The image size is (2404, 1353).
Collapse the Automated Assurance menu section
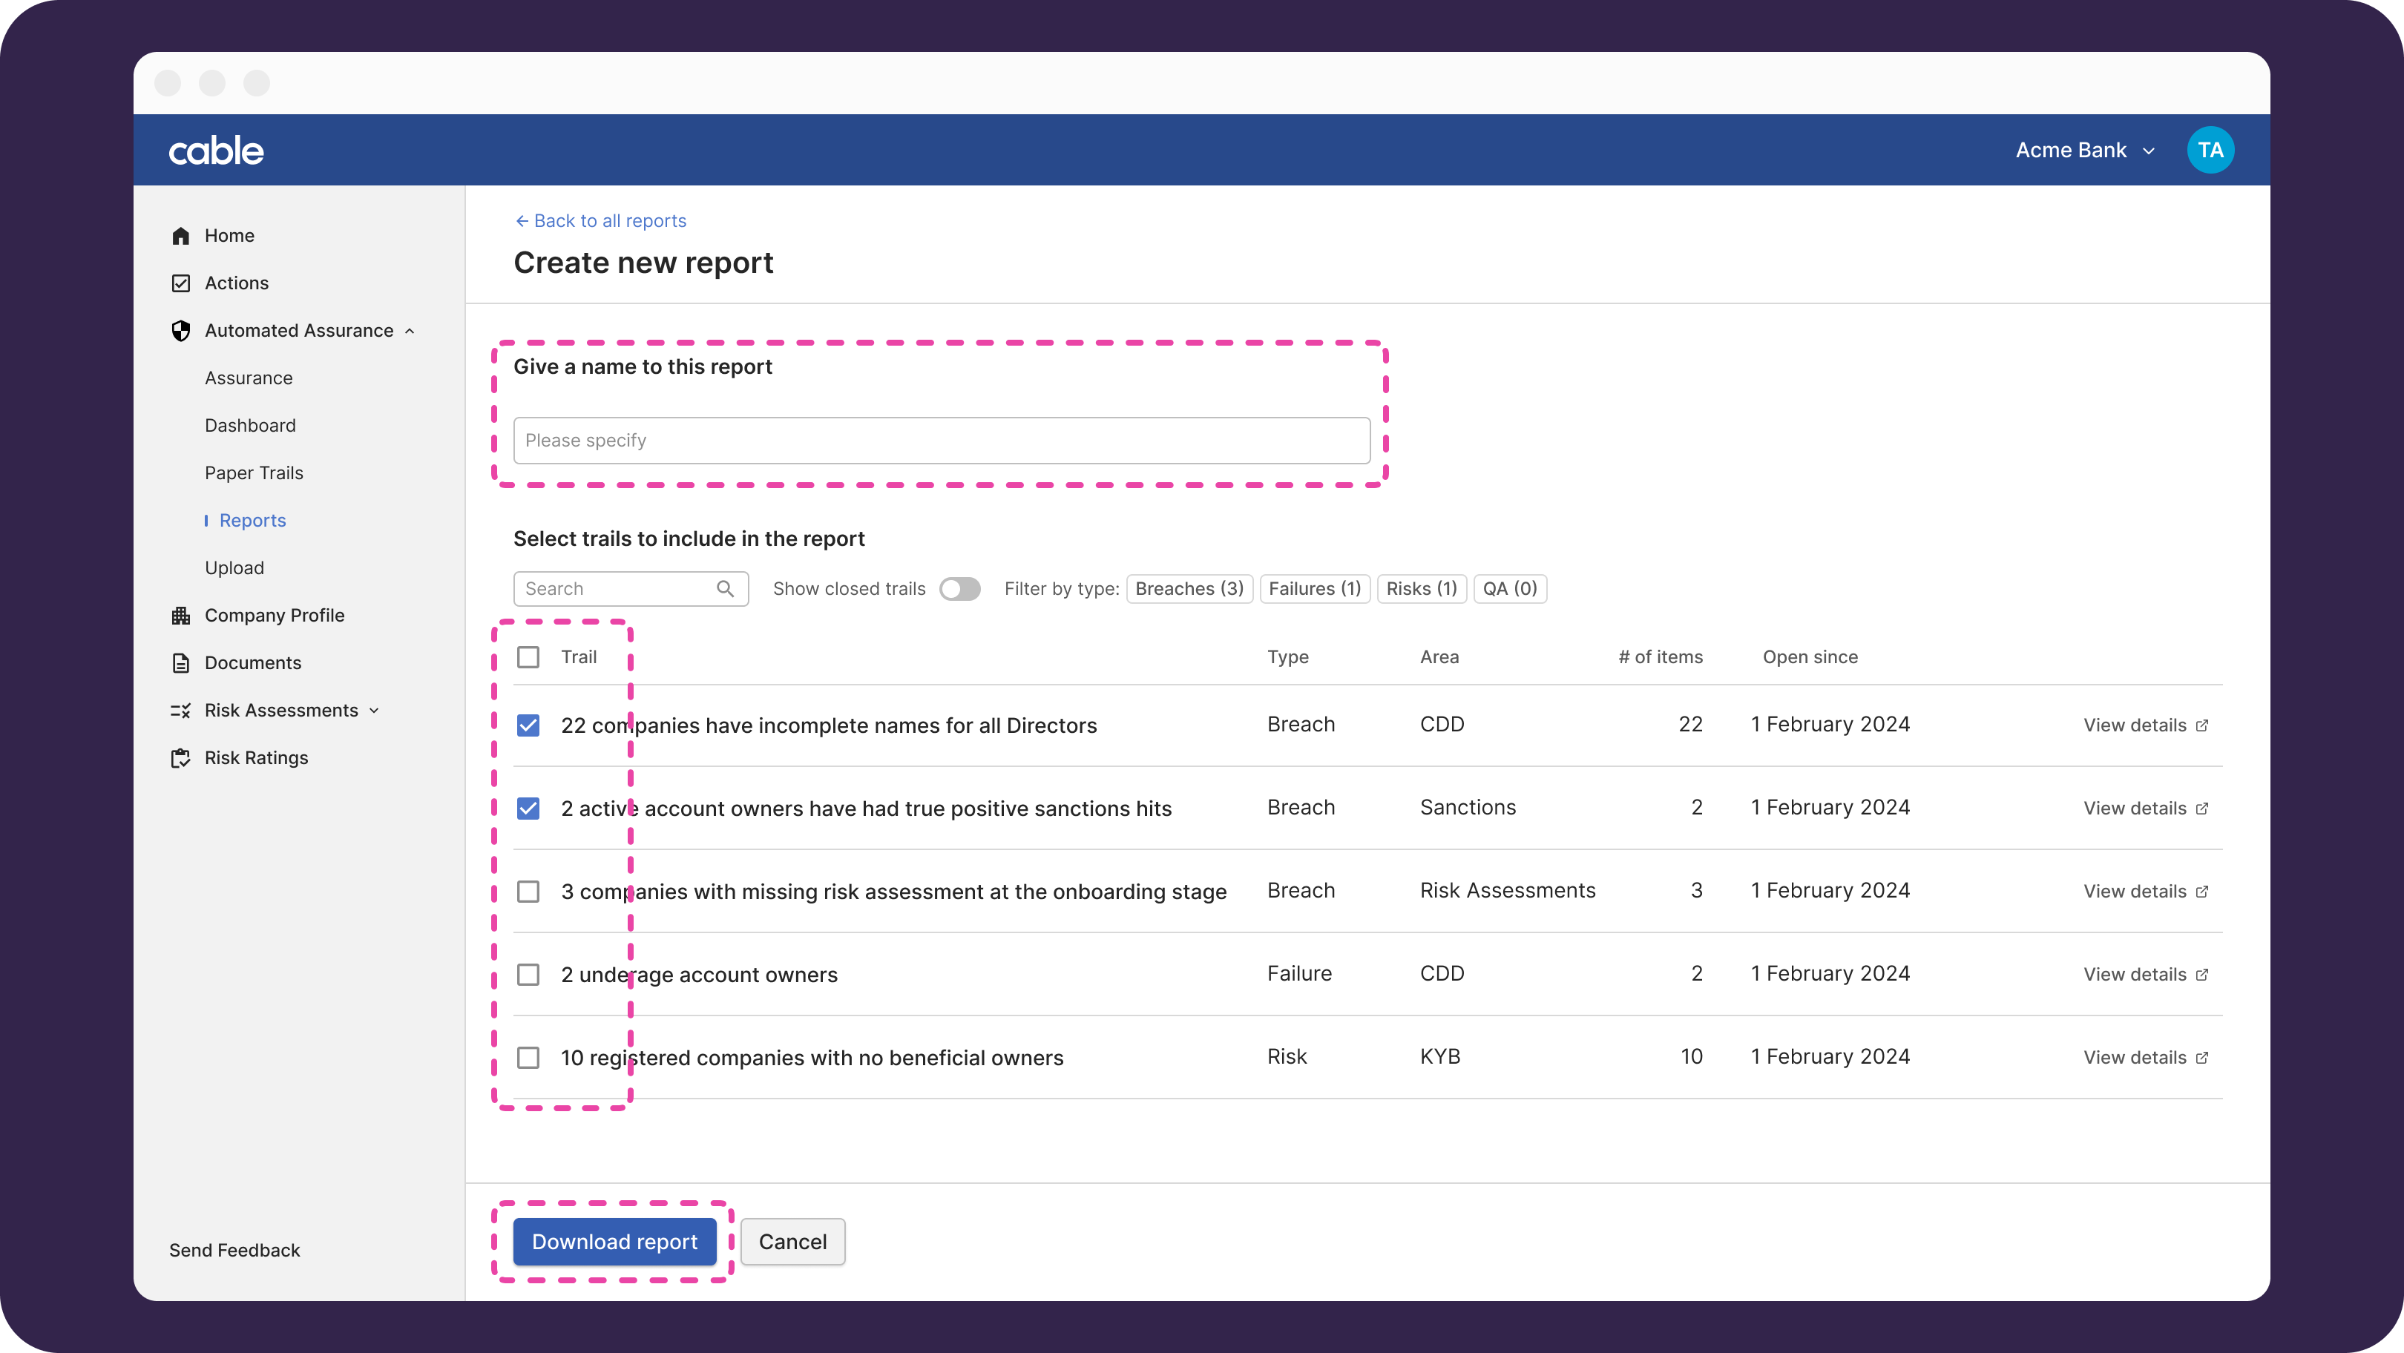tap(410, 332)
